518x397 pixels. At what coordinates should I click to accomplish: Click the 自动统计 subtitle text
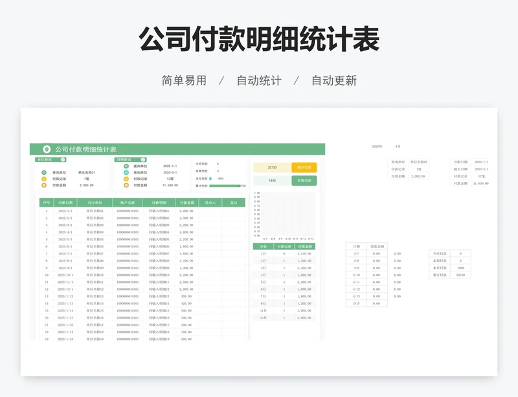tap(259, 80)
